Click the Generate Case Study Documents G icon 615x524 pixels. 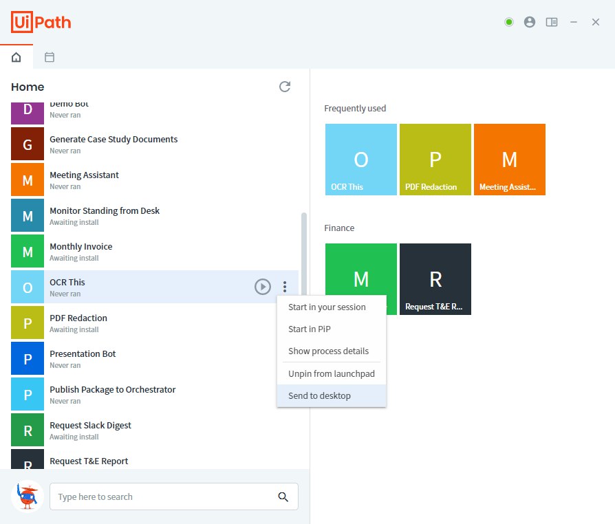pyautogui.click(x=28, y=144)
